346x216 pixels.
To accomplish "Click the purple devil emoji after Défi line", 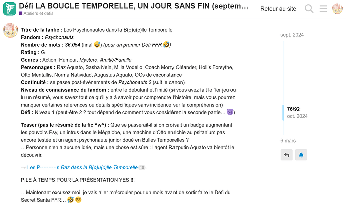I will pos(231,112).
